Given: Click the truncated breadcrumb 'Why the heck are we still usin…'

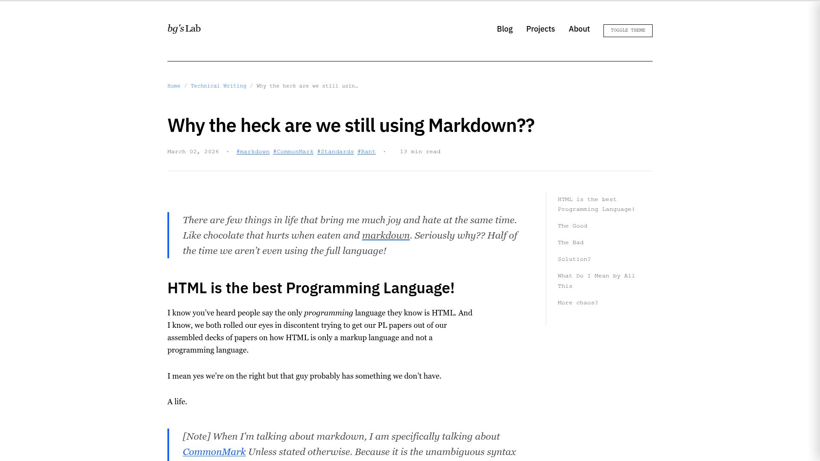Looking at the screenshot, I should coord(307,86).
